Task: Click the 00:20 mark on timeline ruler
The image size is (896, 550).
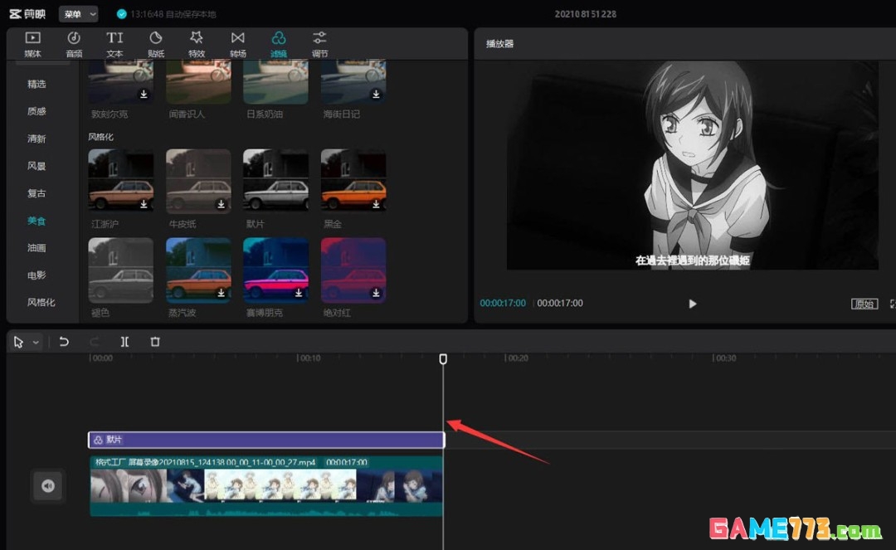Action: tap(517, 358)
